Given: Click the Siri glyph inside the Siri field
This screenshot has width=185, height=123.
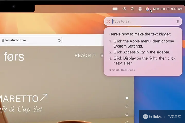Looking at the screenshot, I should (x=108, y=21).
